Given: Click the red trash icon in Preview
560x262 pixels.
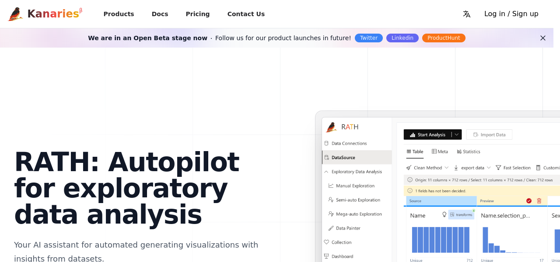Looking at the screenshot, I should [x=539, y=201].
